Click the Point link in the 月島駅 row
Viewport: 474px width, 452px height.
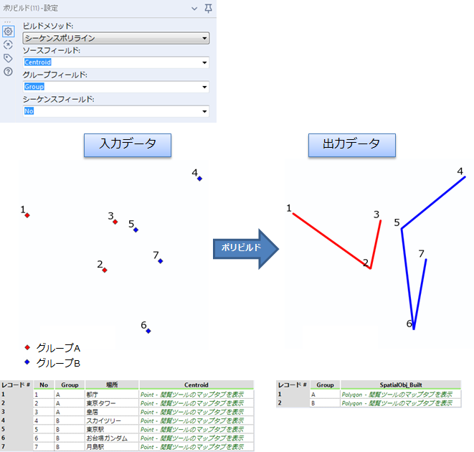tap(192, 447)
